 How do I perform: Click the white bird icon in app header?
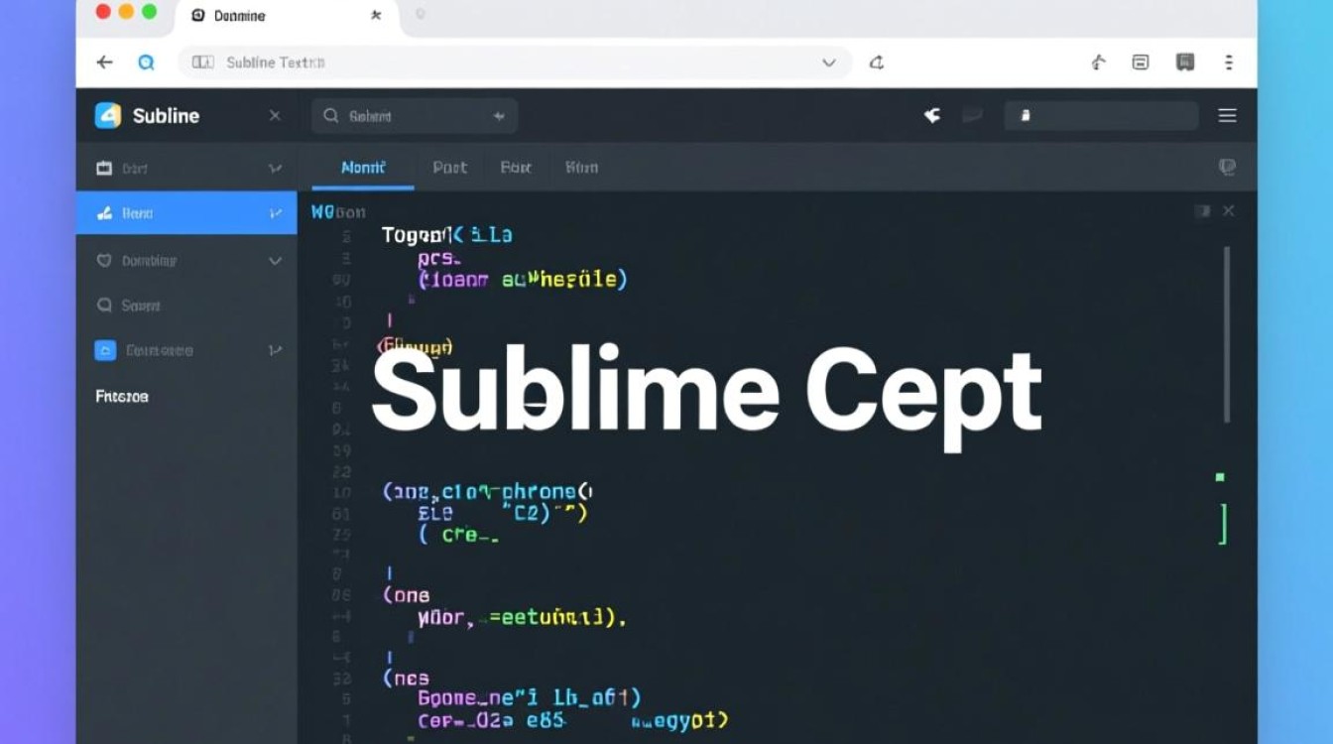click(x=932, y=116)
